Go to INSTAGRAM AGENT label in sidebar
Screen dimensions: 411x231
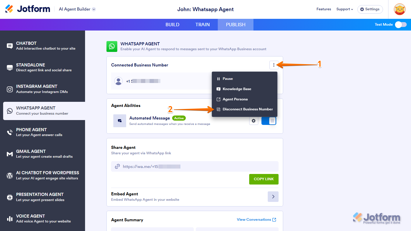(37, 86)
